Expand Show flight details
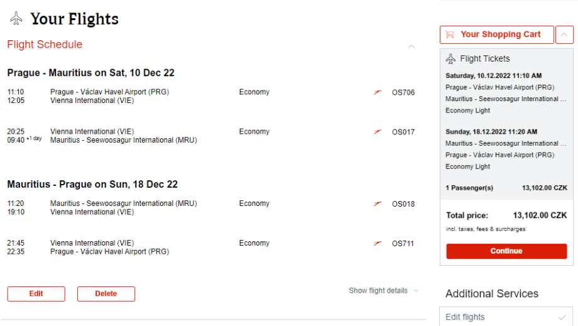Image resolution: width=578 pixels, height=326 pixels. tap(384, 291)
